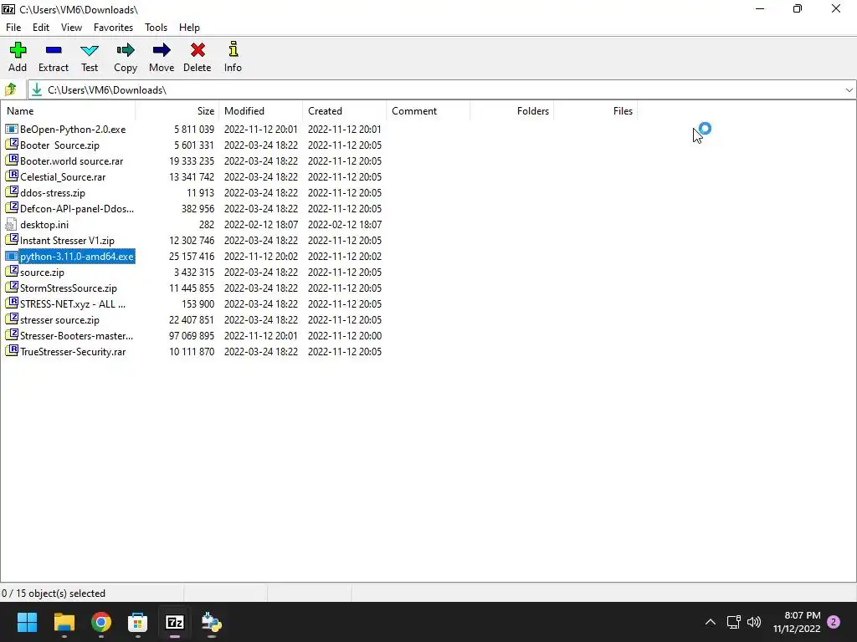
Task: Open the Help menu
Action: pos(189,28)
